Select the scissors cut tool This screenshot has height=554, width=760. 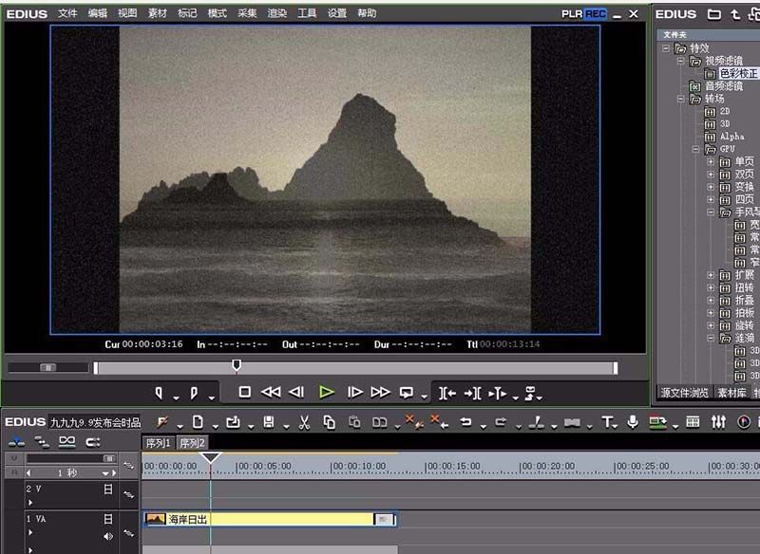pos(304,422)
